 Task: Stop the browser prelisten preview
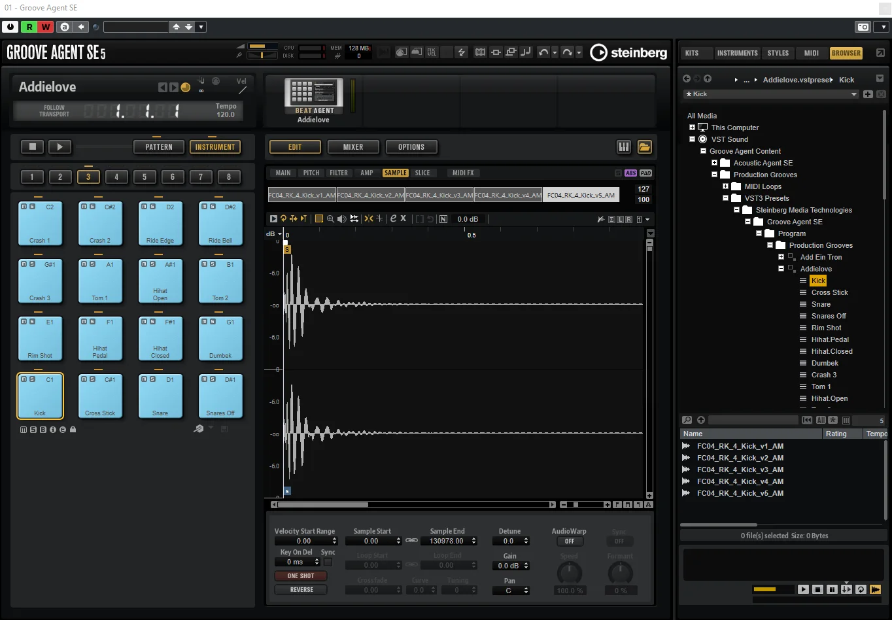(x=817, y=589)
